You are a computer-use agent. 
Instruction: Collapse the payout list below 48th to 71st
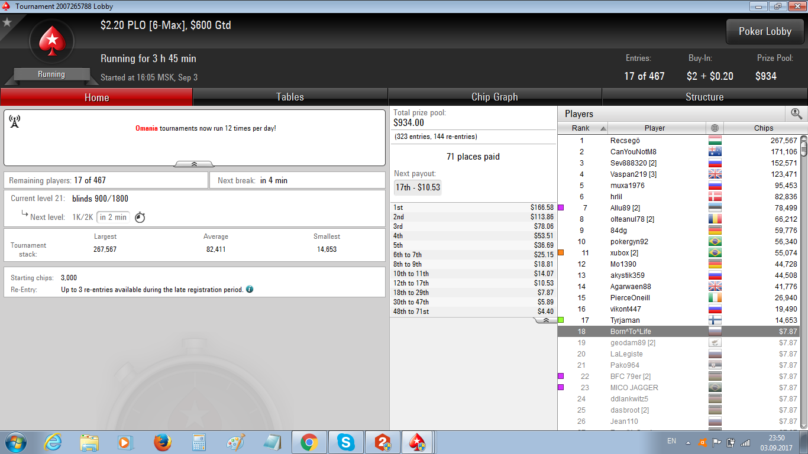[x=545, y=319]
